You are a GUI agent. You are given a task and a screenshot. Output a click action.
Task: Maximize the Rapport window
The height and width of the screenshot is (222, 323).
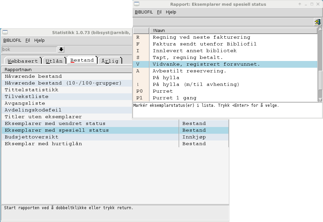coord(312,4)
